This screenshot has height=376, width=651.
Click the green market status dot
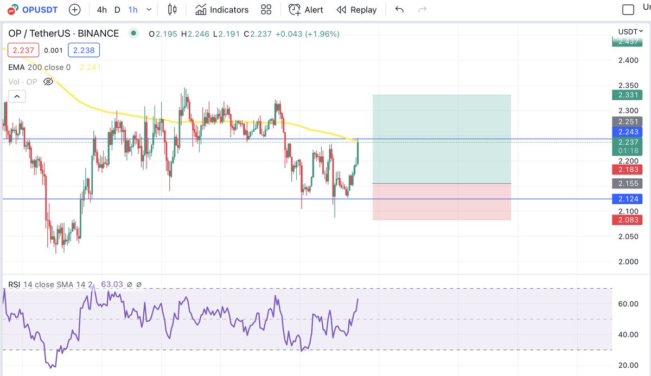point(133,34)
